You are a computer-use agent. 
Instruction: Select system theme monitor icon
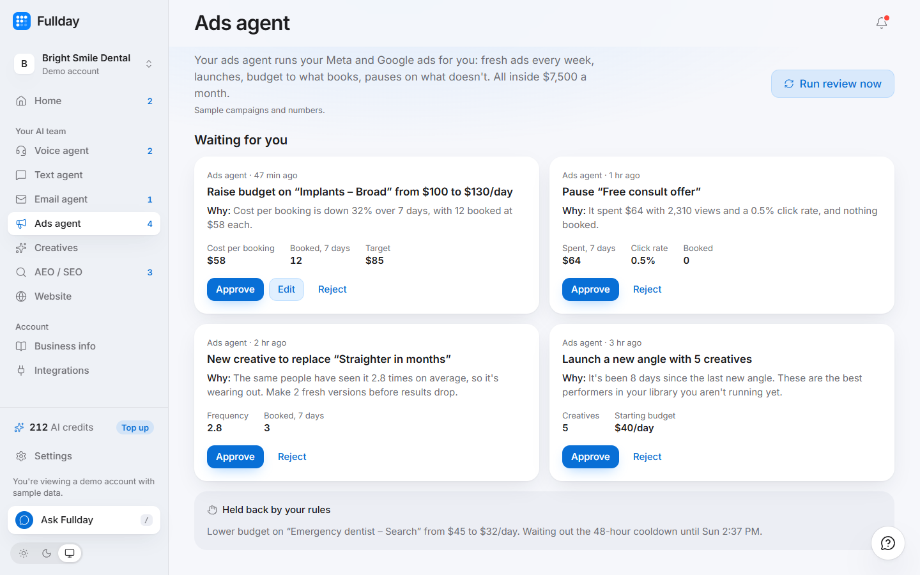[x=70, y=553]
